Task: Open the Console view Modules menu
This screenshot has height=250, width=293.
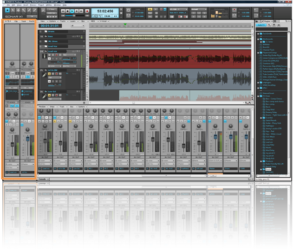Action: tap(43, 107)
